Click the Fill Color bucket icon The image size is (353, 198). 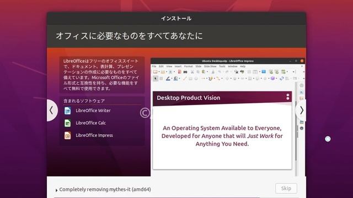pos(175,78)
